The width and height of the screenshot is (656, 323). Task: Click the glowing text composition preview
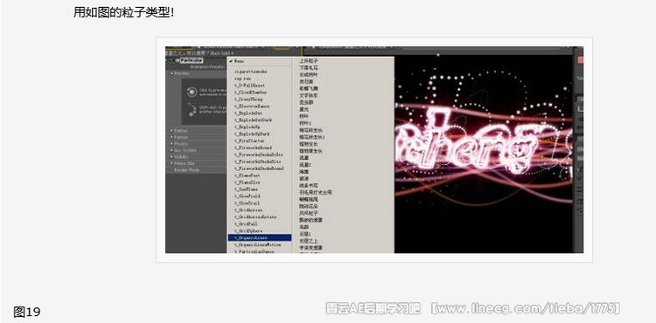pos(484,154)
